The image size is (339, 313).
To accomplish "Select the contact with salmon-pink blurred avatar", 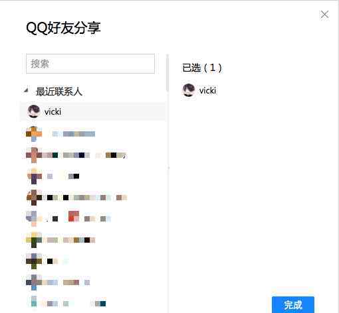I will [x=93, y=155].
